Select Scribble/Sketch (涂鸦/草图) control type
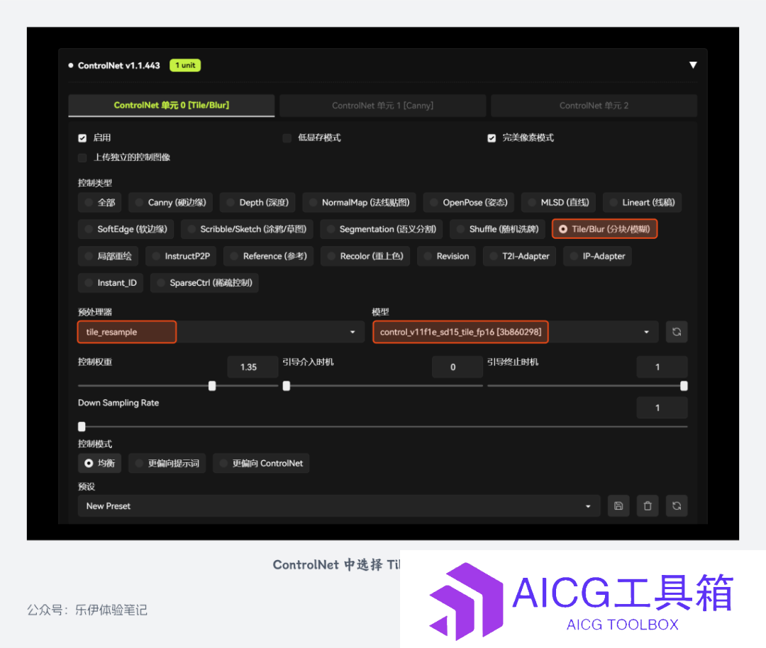The image size is (766, 648). click(x=247, y=229)
